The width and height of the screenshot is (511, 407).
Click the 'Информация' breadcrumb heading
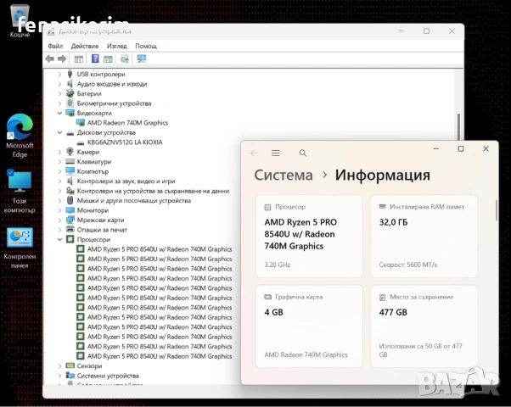coord(383,176)
